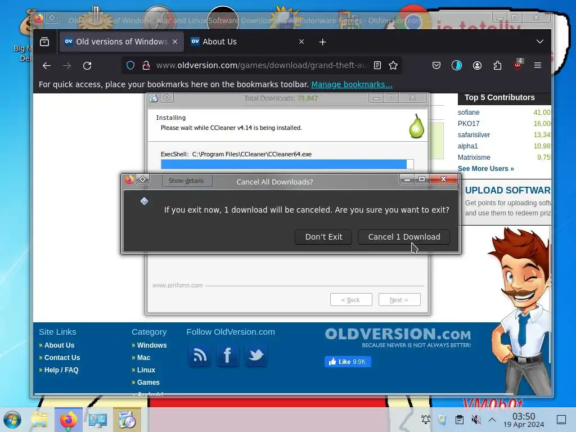The width and height of the screenshot is (576, 432).
Task: Click the OldVersion.com footer logo
Action: [x=398, y=337]
